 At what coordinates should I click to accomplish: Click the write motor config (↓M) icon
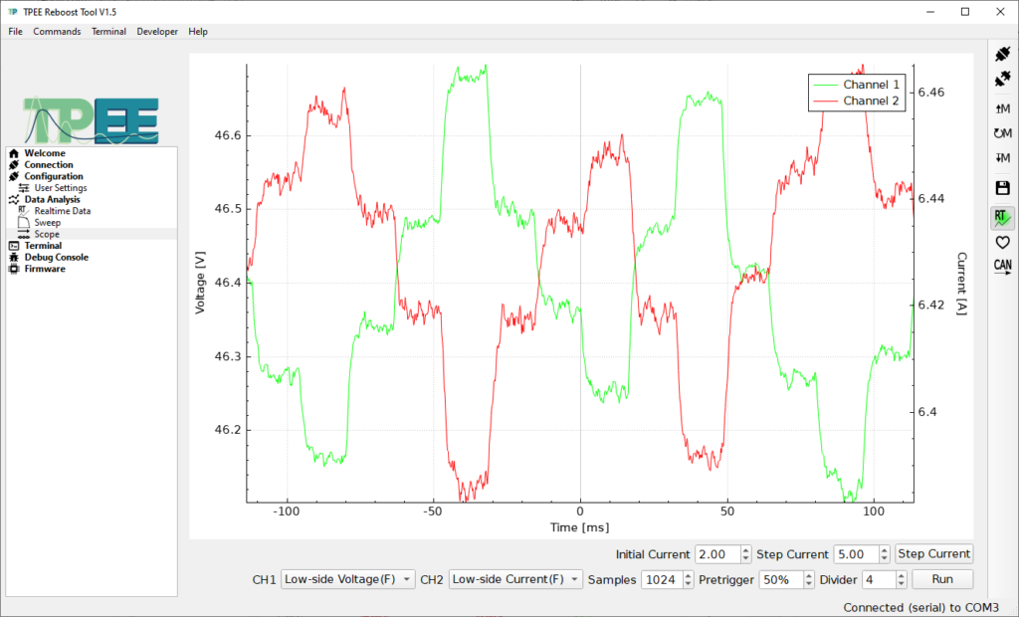point(1002,158)
